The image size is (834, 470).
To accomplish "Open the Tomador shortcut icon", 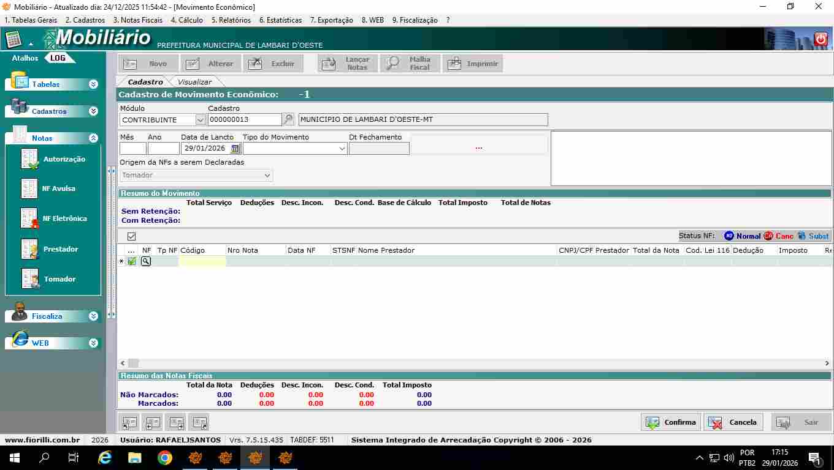I will 29,279.
